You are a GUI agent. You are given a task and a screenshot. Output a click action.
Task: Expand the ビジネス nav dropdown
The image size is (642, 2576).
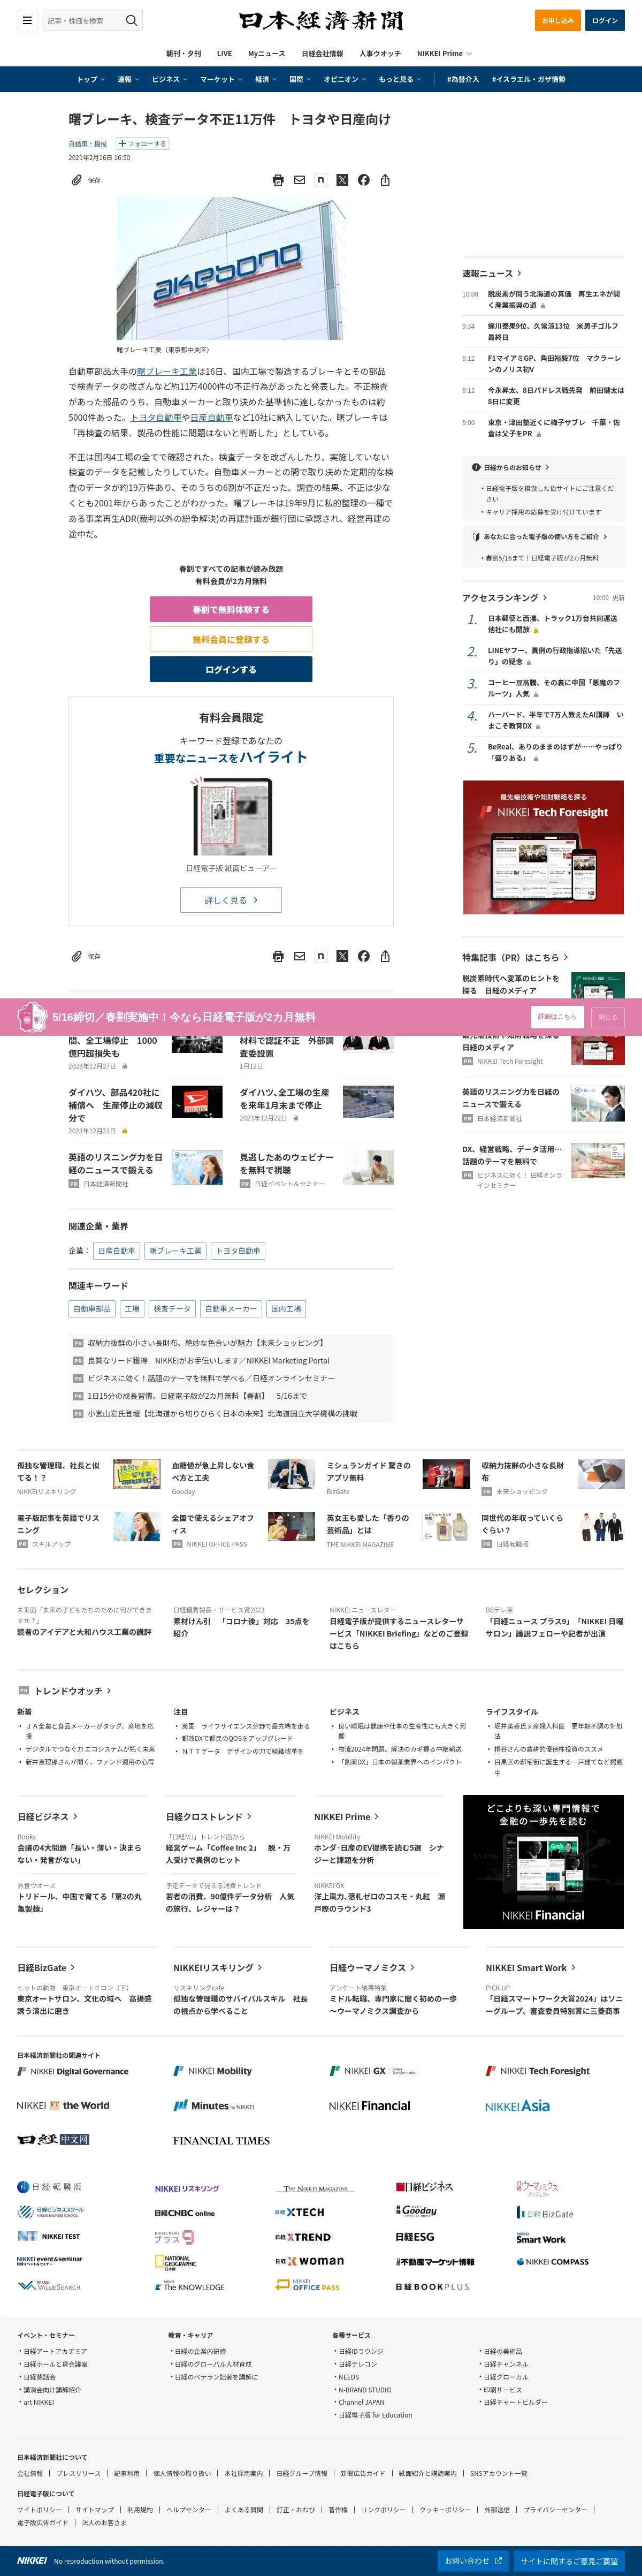click(170, 79)
